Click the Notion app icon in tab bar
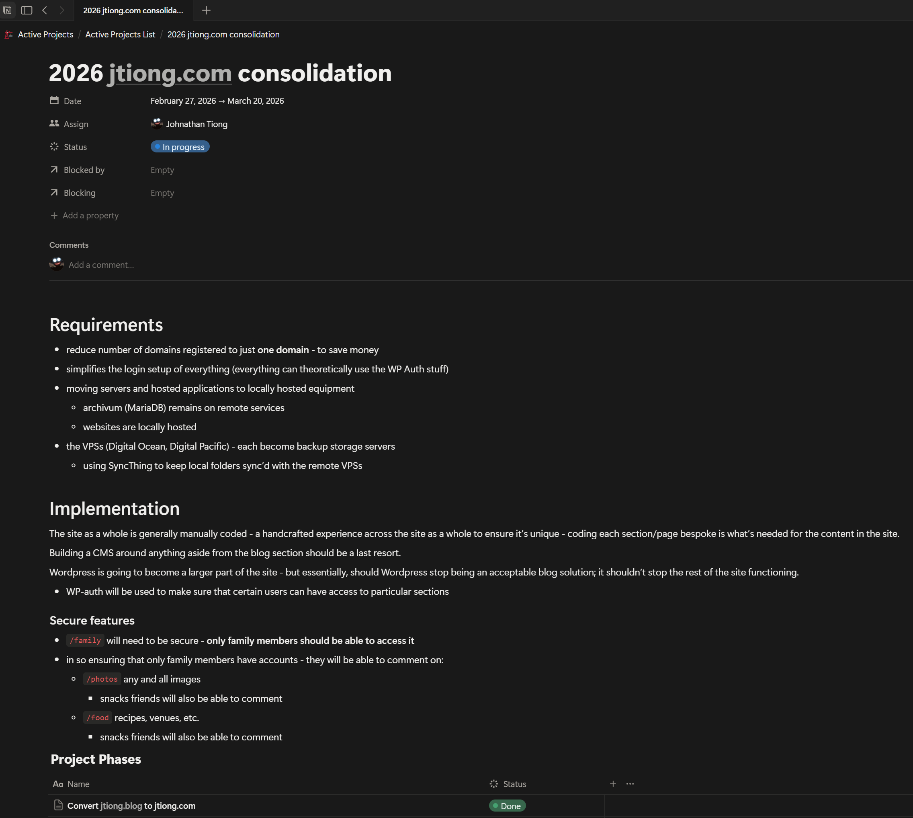 [7, 10]
